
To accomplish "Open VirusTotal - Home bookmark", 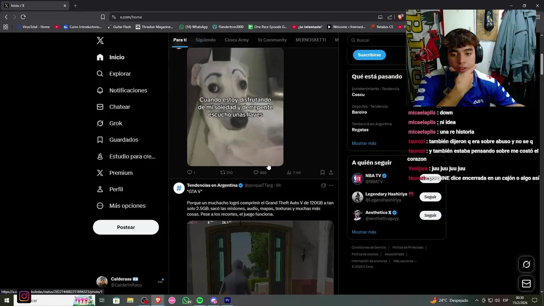I will click(x=33, y=27).
